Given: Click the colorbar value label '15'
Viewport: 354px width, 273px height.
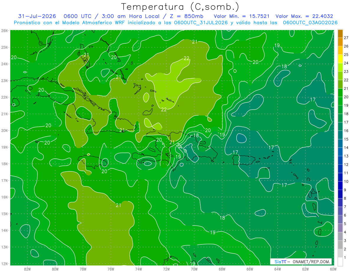Looking at the screenshot, I should click(346, 139).
